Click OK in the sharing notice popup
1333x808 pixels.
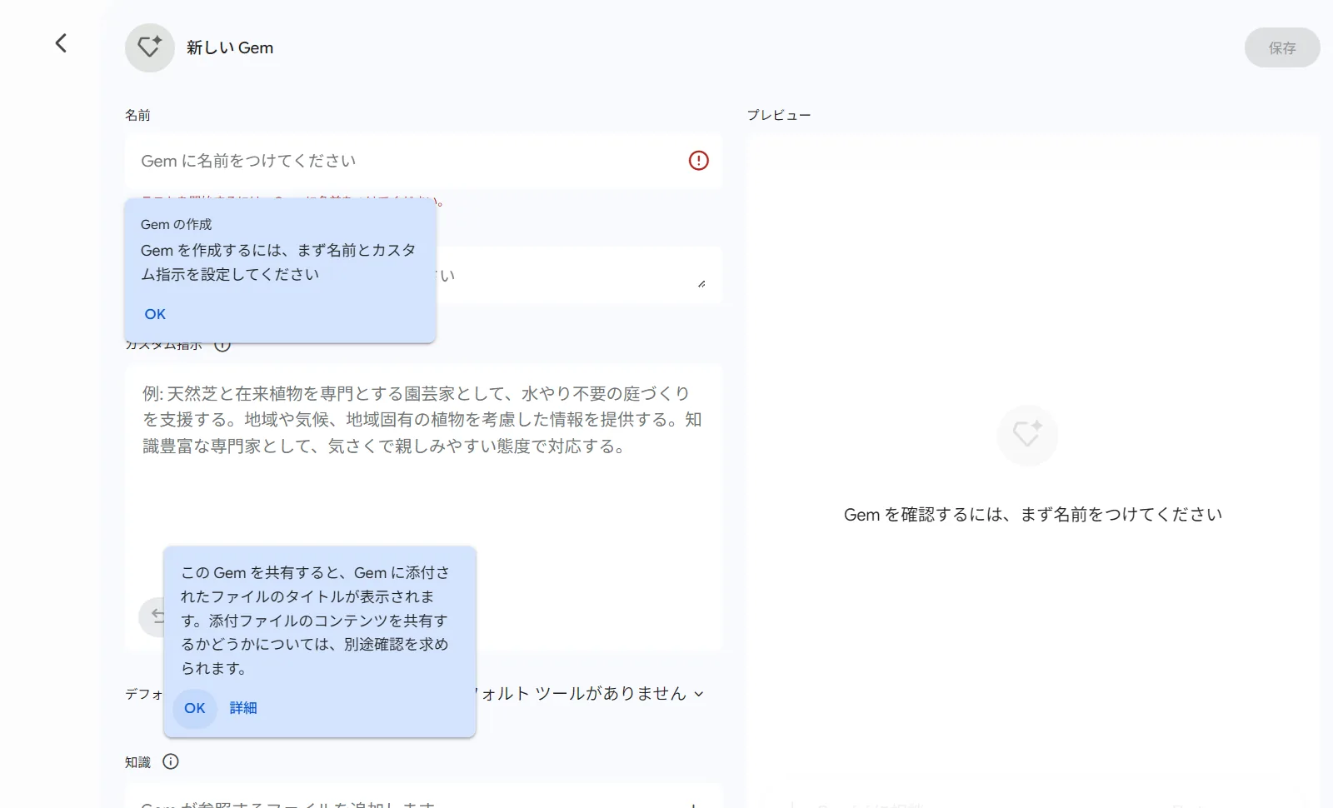[195, 708]
